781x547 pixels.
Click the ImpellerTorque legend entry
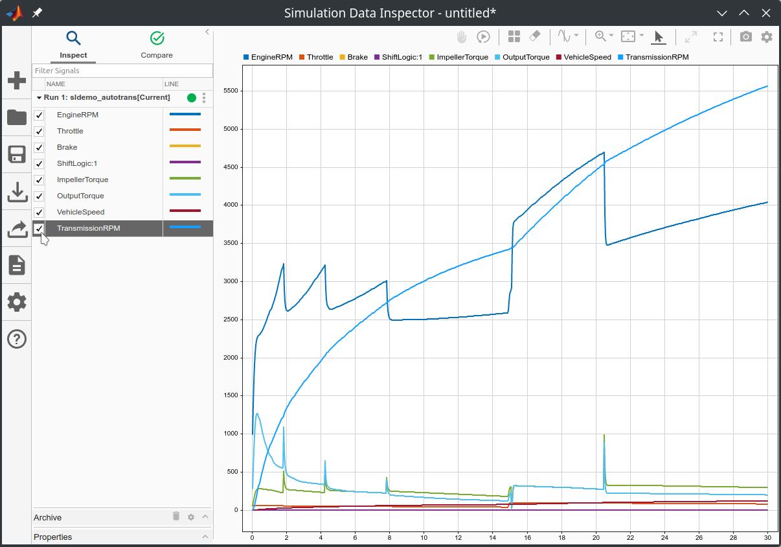tap(459, 57)
